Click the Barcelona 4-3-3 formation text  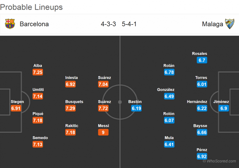(x=108, y=24)
